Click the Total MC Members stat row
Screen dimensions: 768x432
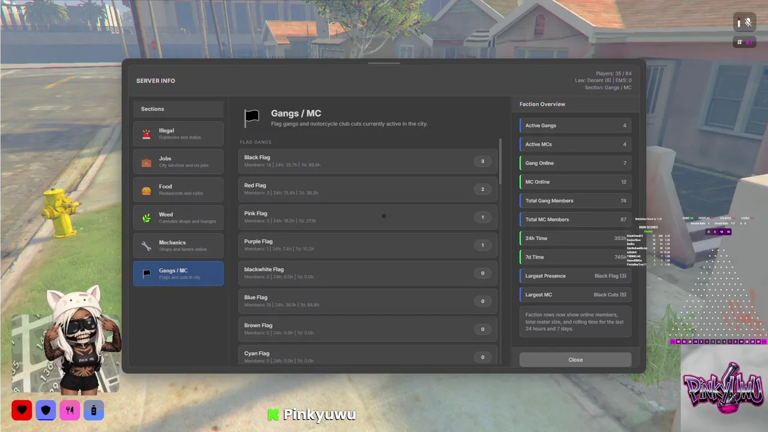575,220
